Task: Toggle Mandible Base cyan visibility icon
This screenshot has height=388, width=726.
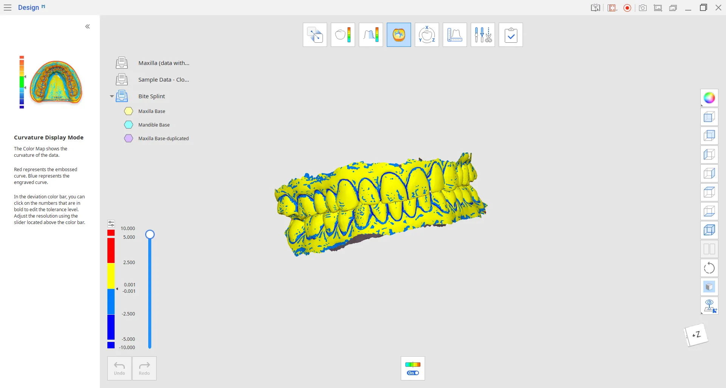Action: [129, 125]
